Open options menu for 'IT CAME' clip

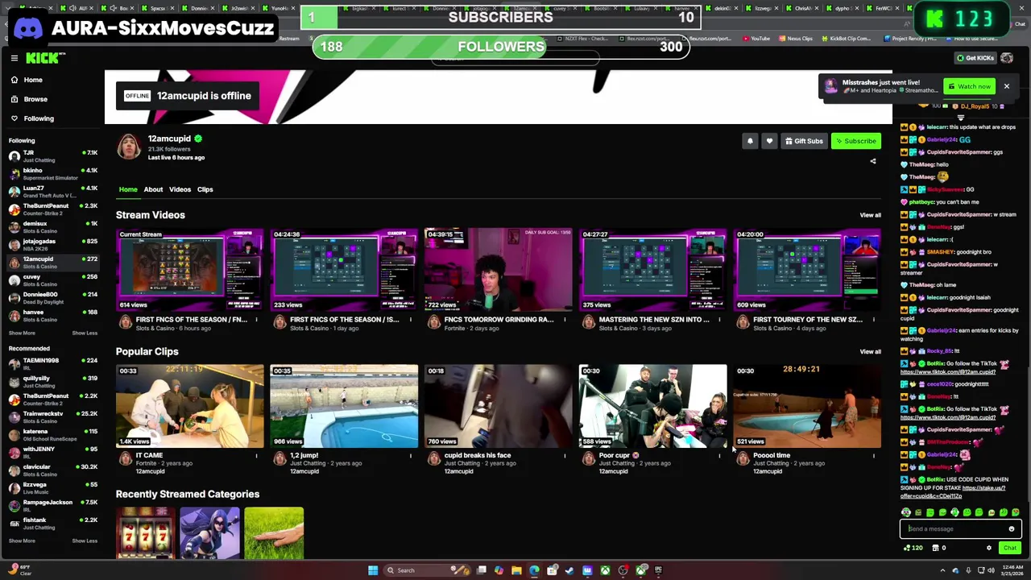point(256,456)
